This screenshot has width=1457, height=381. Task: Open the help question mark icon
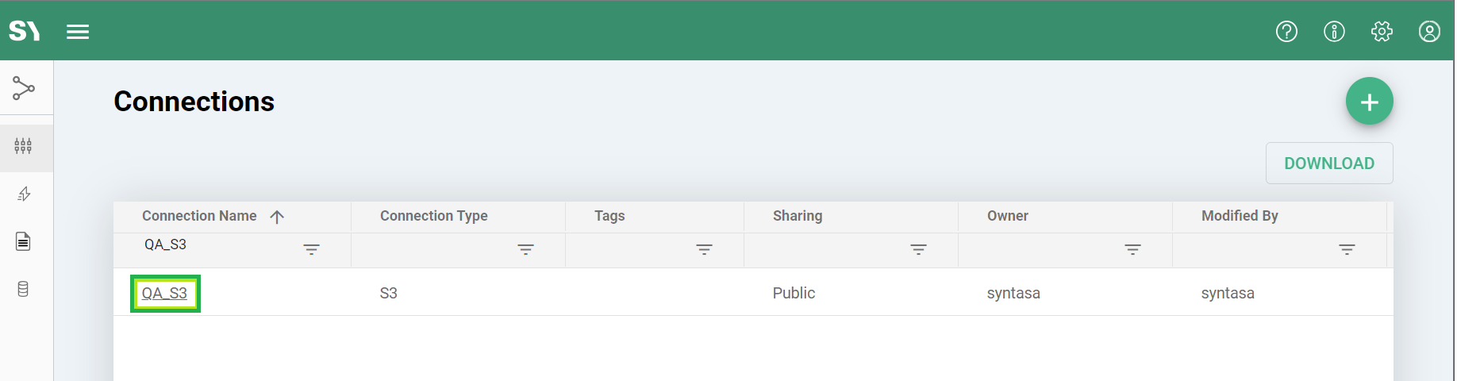pos(1286,32)
